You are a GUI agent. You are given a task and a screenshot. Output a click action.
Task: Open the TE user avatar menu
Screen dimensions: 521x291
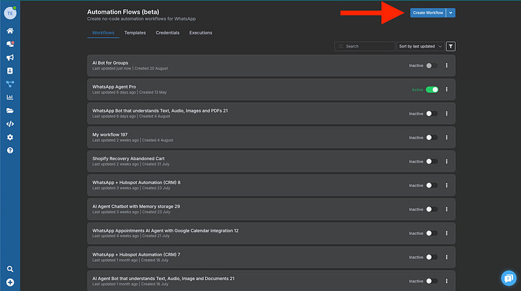pyautogui.click(x=10, y=12)
